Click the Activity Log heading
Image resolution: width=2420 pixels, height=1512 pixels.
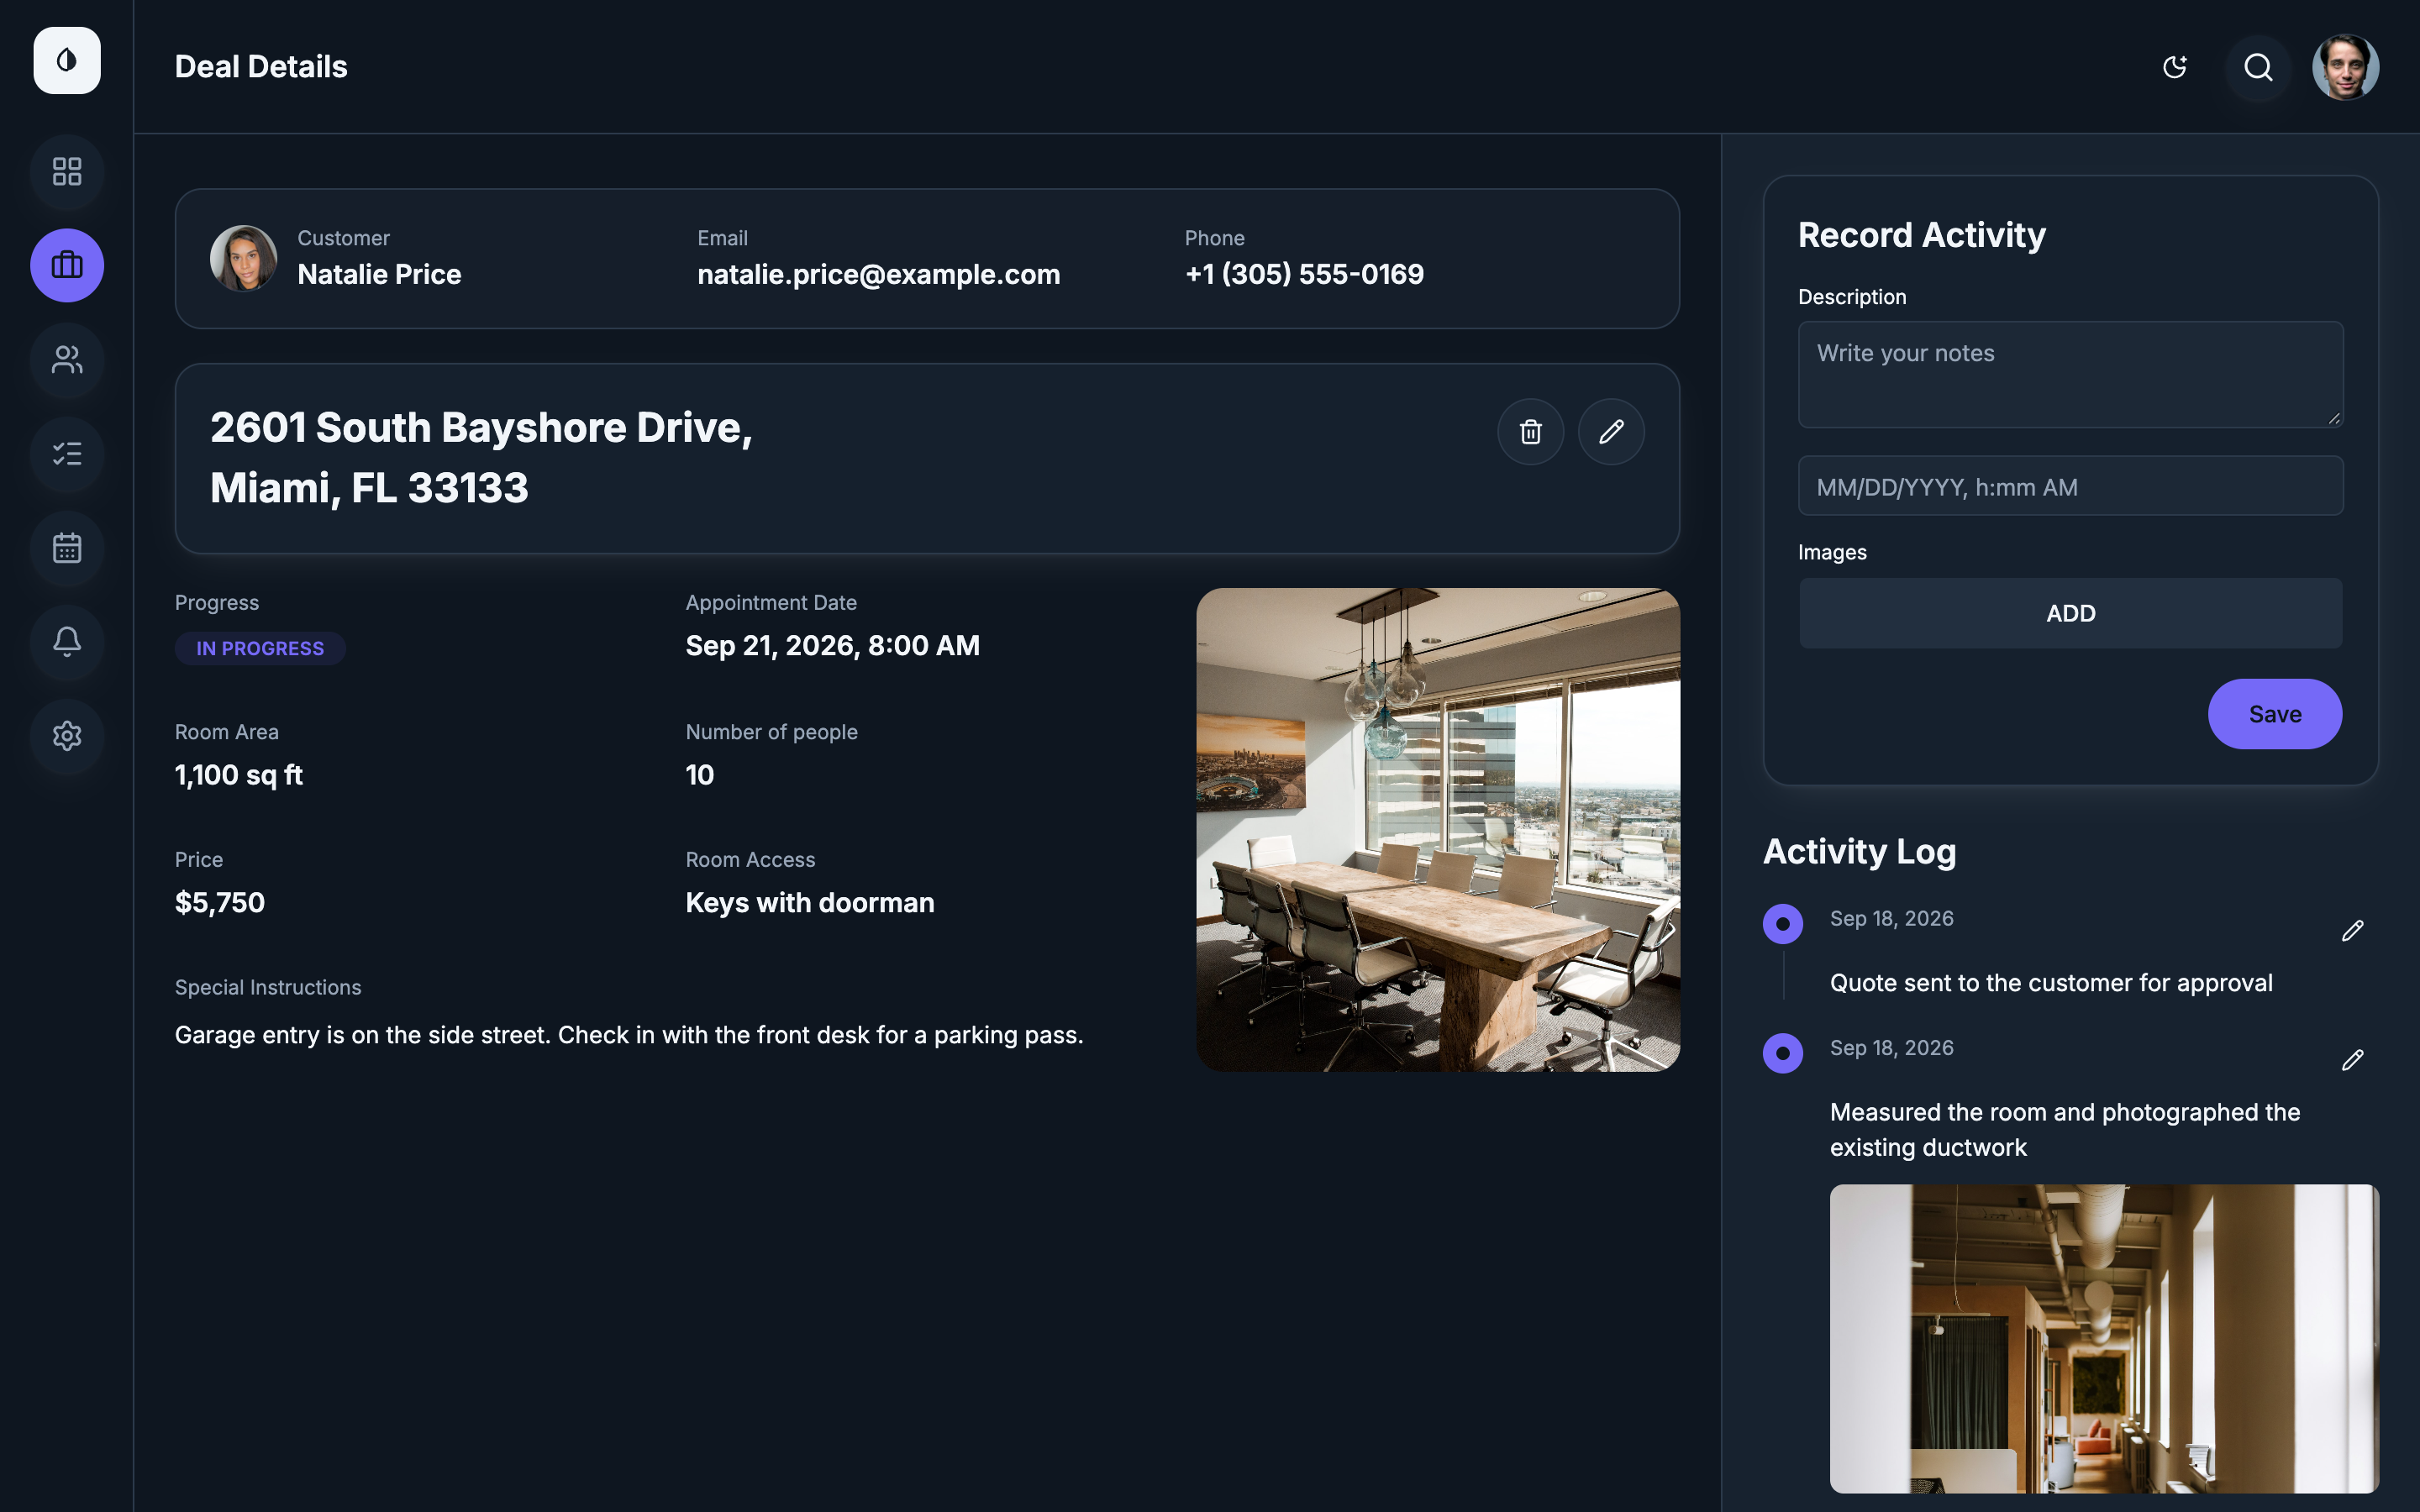[x=1859, y=852]
